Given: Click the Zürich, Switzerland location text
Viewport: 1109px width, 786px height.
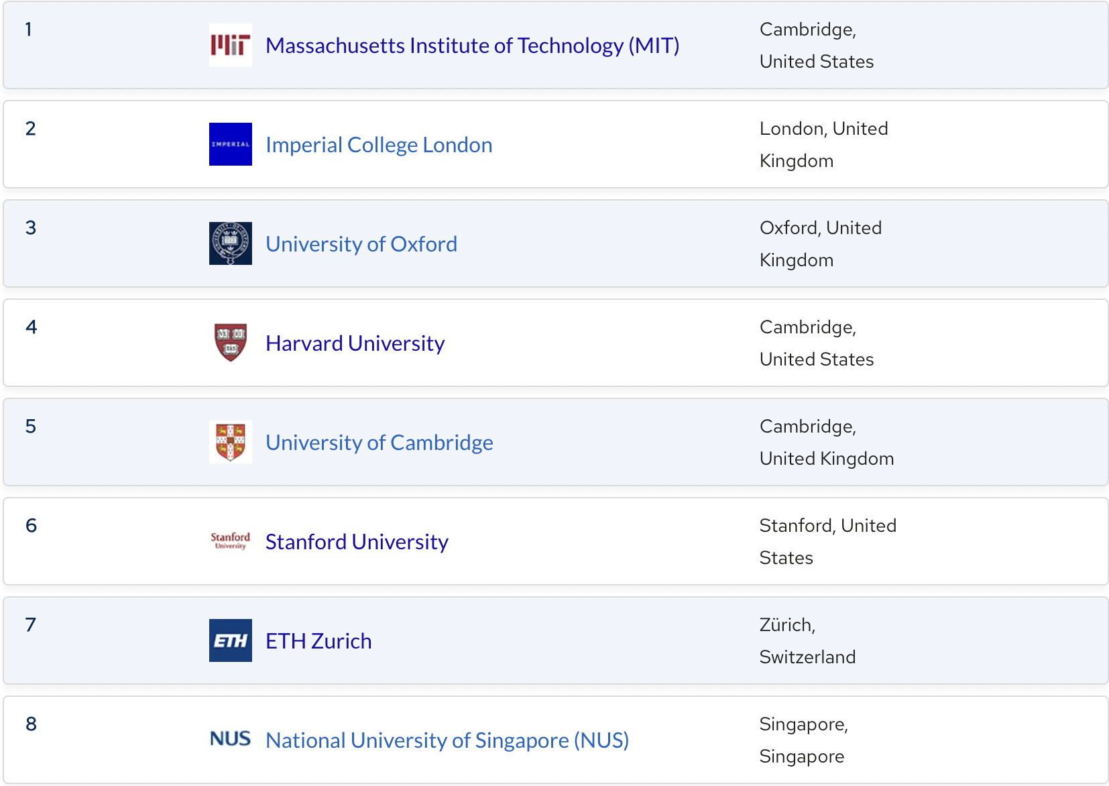Looking at the screenshot, I should coord(807,640).
